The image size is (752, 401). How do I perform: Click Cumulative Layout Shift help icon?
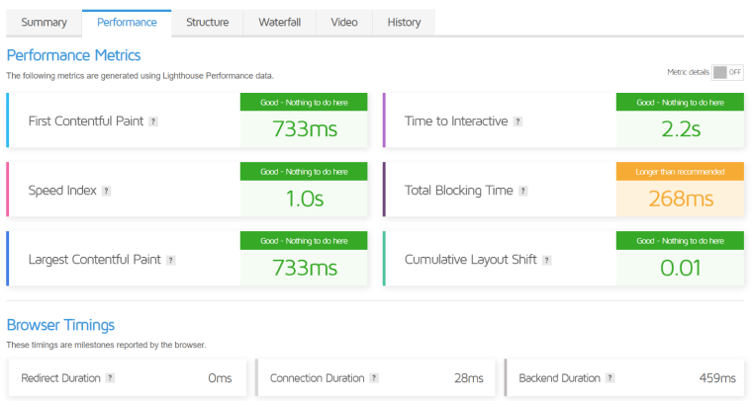click(547, 260)
